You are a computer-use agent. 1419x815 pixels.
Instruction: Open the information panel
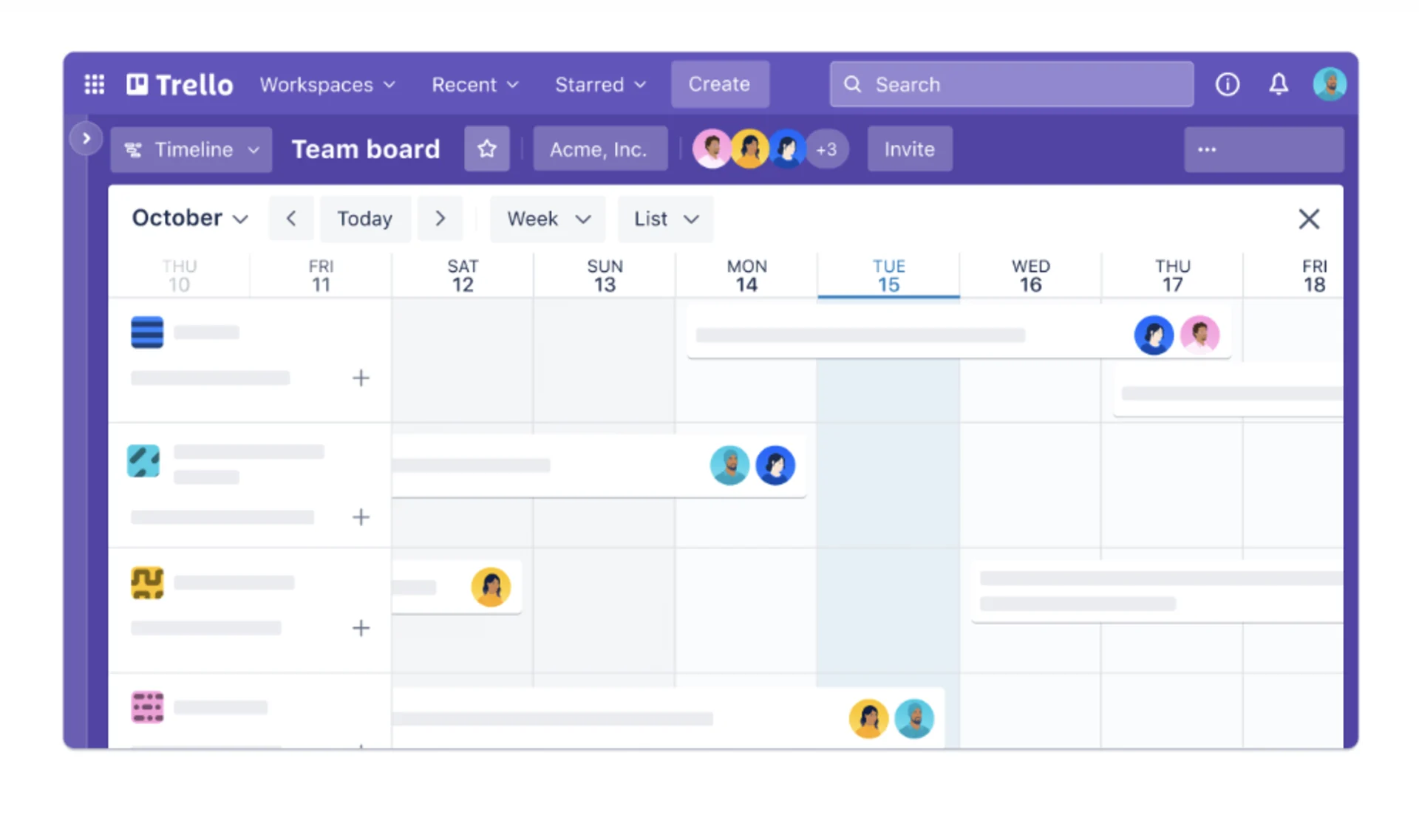coord(1227,83)
